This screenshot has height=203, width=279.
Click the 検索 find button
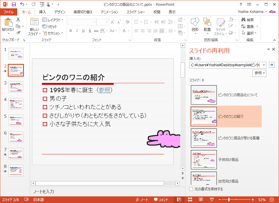248,20
